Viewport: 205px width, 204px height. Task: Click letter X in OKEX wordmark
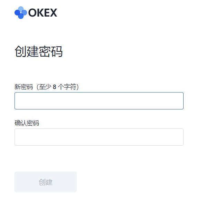(53, 13)
